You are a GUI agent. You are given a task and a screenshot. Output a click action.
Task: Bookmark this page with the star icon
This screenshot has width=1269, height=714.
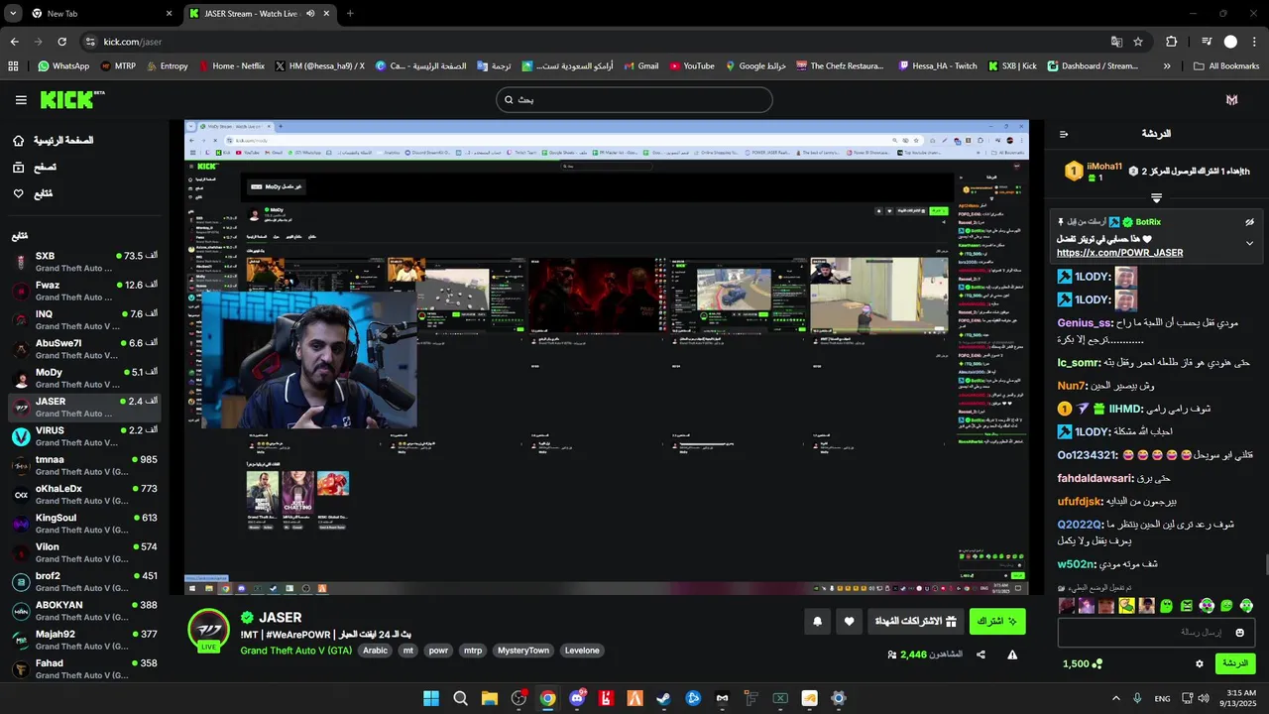click(1138, 42)
